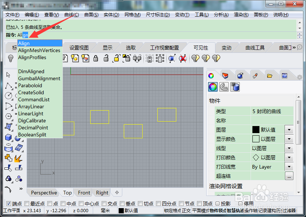Screen dimensions: 306x217
Task: Click the Lock objects padlock icon
Action: 96,58
